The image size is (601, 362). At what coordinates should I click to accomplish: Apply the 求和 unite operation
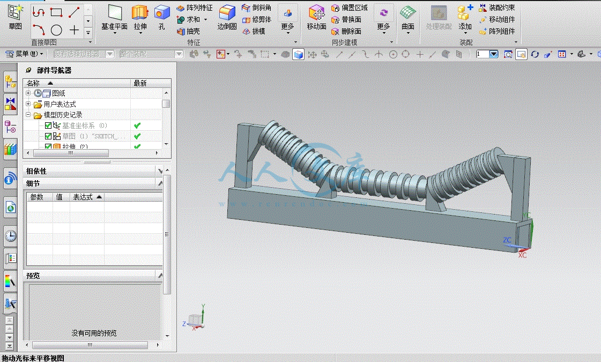(x=189, y=19)
